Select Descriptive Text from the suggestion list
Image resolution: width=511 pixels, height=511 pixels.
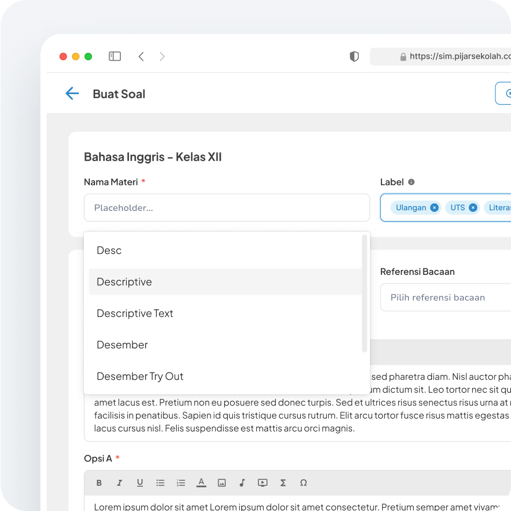pyautogui.click(x=135, y=314)
